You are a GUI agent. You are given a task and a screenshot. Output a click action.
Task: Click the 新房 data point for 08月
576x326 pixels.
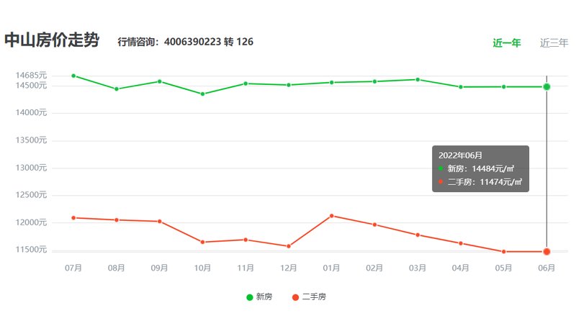(x=117, y=89)
